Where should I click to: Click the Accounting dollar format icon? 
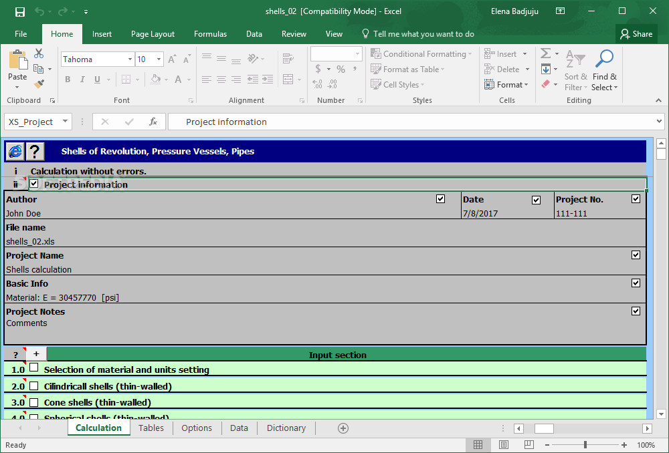point(318,69)
